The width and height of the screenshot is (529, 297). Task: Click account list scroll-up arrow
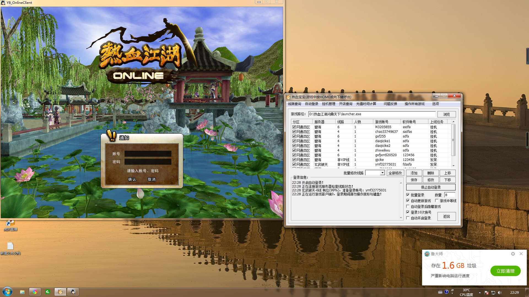454,122
